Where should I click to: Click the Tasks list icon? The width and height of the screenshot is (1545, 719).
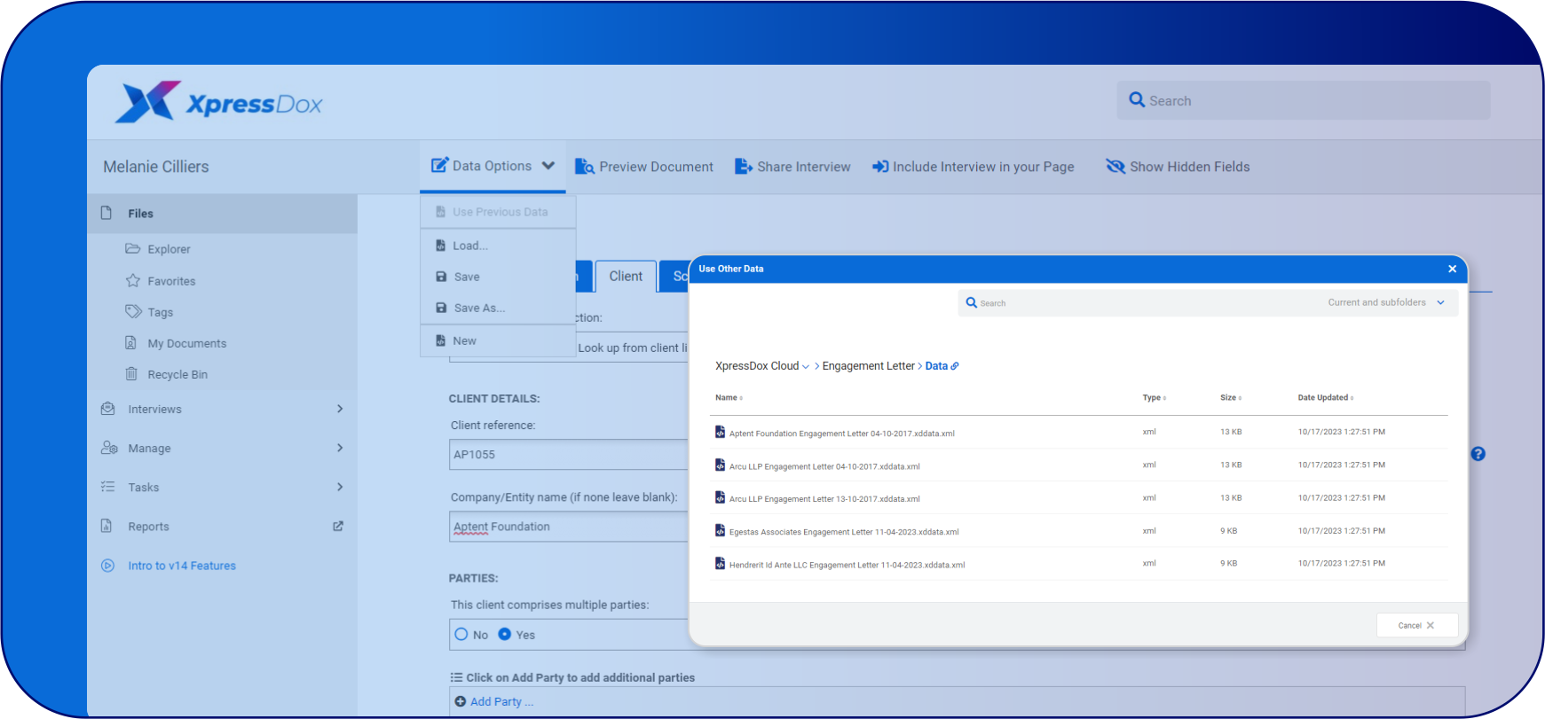[108, 487]
